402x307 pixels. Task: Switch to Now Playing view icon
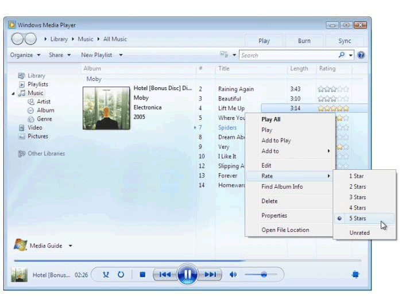tap(355, 274)
